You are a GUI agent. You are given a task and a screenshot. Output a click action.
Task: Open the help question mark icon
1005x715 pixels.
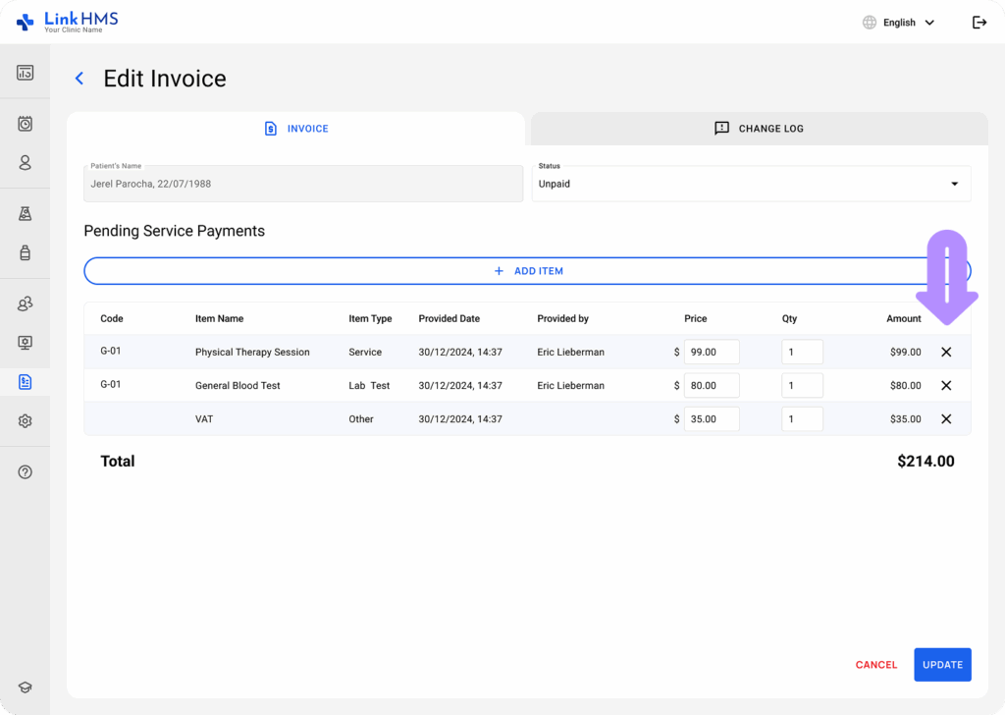(25, 472)
